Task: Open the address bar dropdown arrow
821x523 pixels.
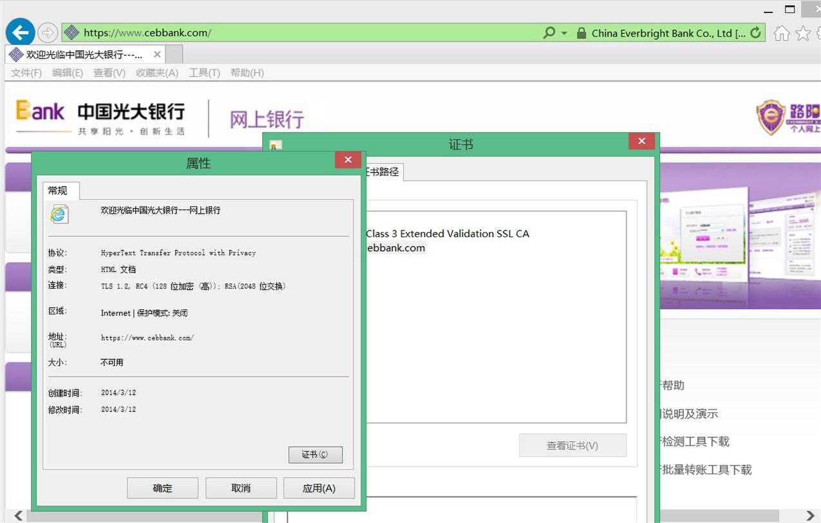Action: tap(564, 33)
